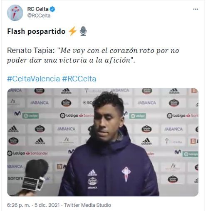Open the #RCCelta hashtag

click(x=79, y=79)
